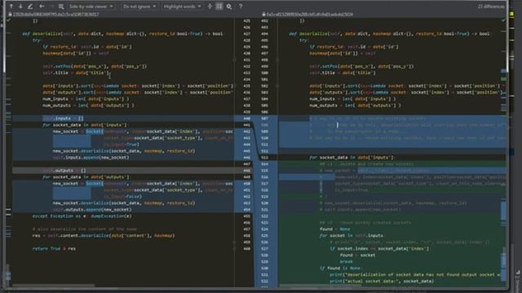Click the magnifier go-to-changed-file icon

click(61, 7)
